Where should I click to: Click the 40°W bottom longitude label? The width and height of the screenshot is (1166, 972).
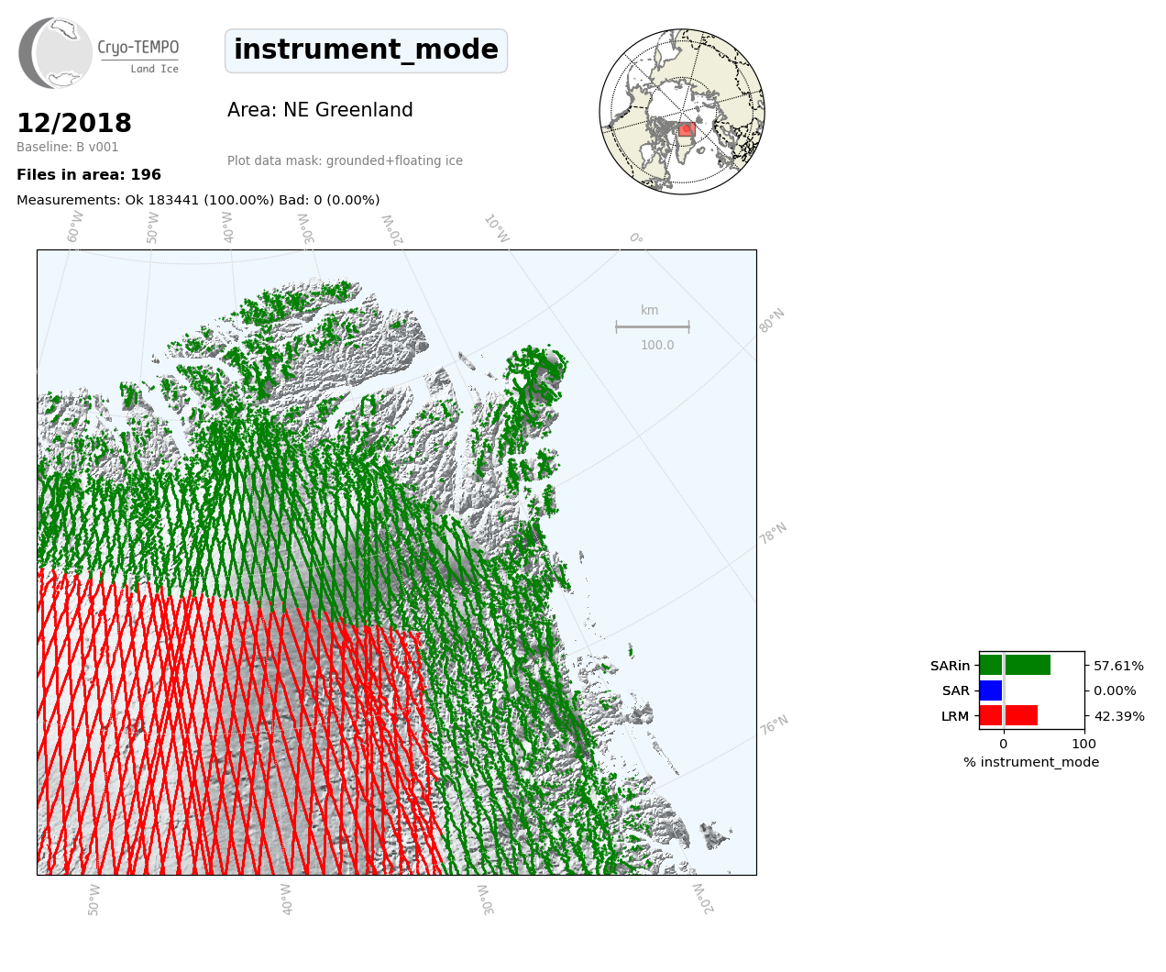point(286,900)
